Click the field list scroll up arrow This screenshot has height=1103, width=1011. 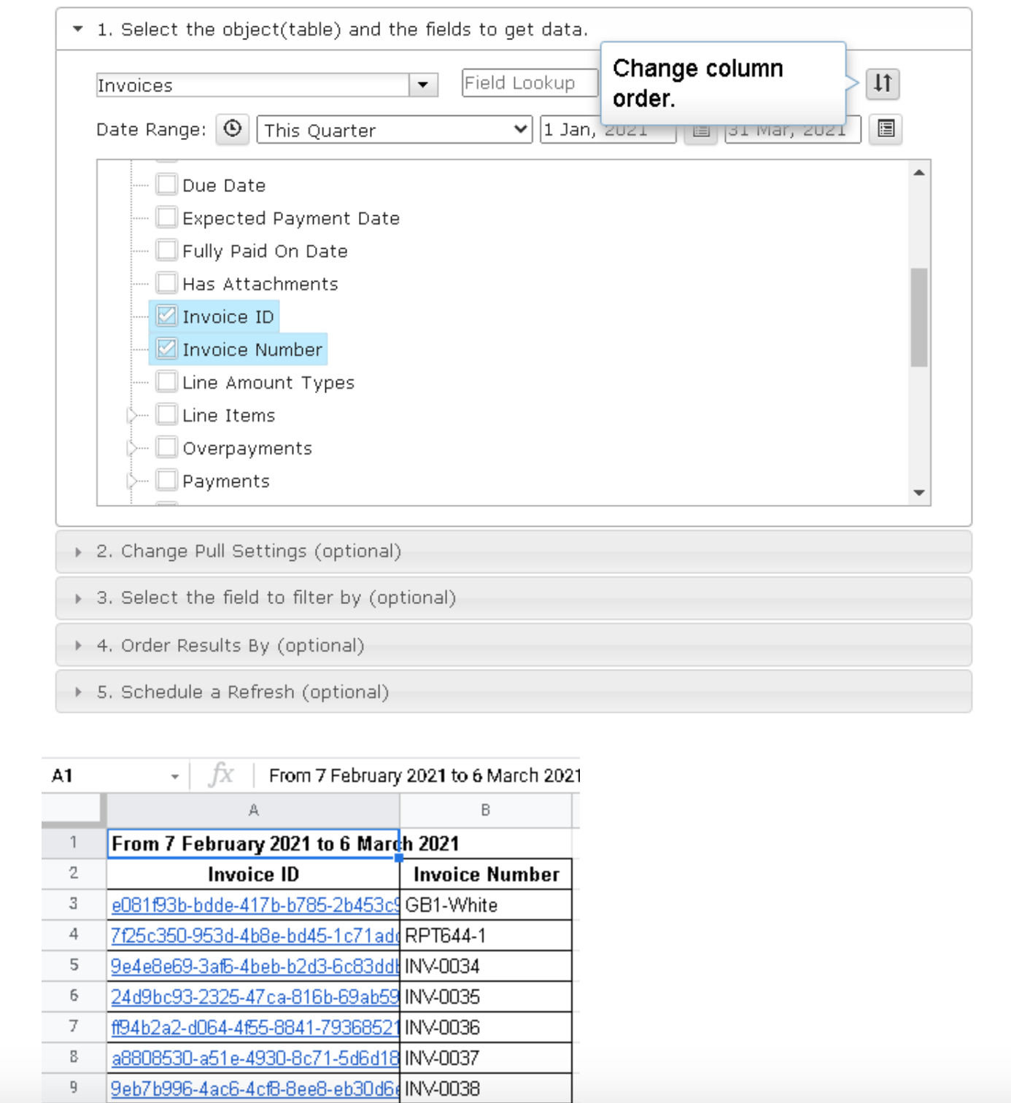click(x=919, y=173)
